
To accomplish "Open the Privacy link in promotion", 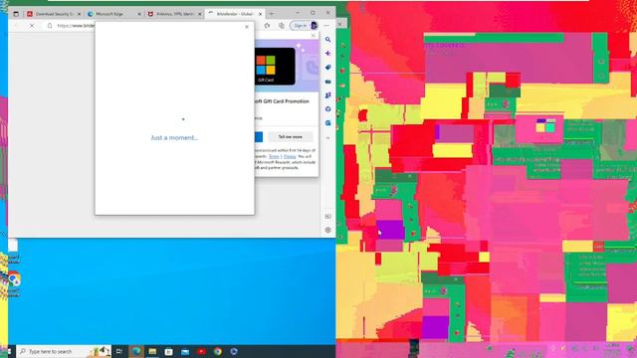I will tap(290, 156).
